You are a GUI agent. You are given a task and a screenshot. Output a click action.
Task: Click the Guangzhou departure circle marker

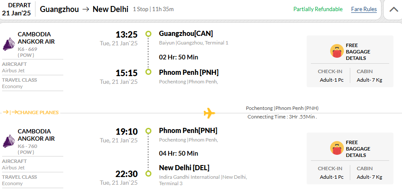pos(148,34)
